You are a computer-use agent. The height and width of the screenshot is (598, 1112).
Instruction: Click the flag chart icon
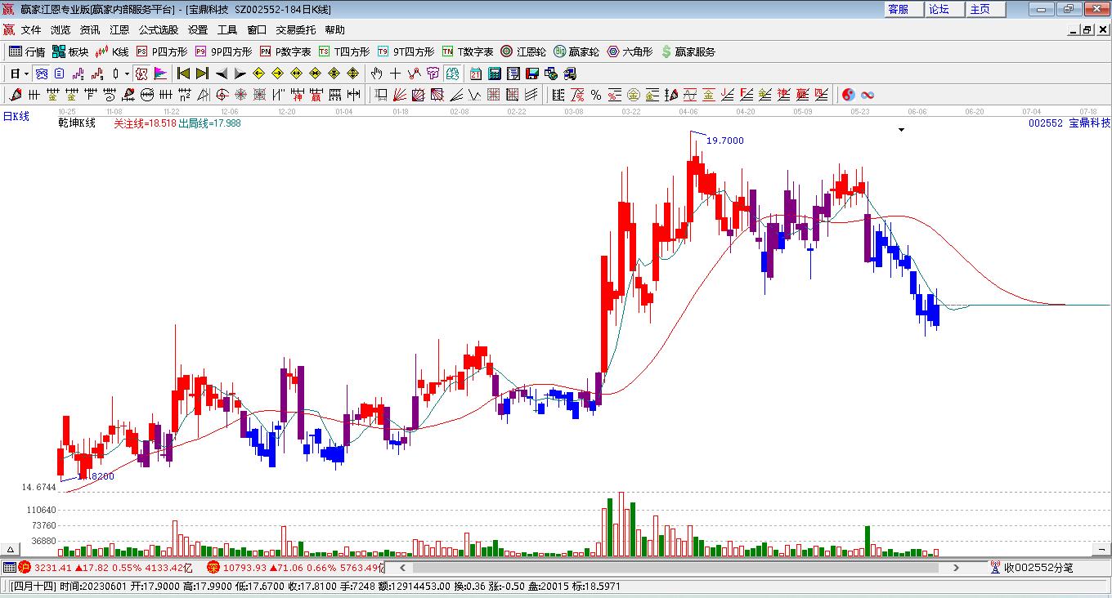pos(160,74)
